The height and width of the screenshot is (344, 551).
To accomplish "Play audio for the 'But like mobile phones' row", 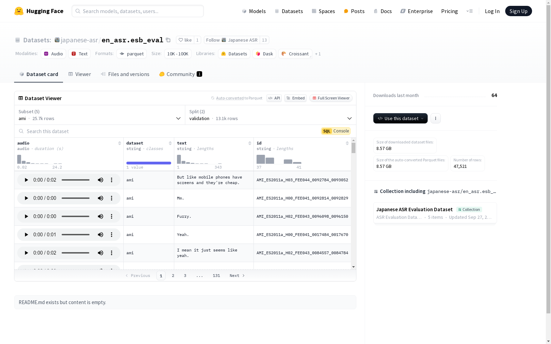I will 26,180.
